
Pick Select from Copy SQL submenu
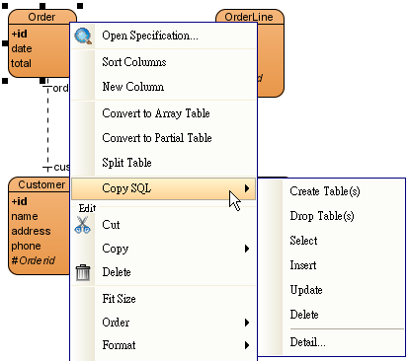[x=332, y=241]
